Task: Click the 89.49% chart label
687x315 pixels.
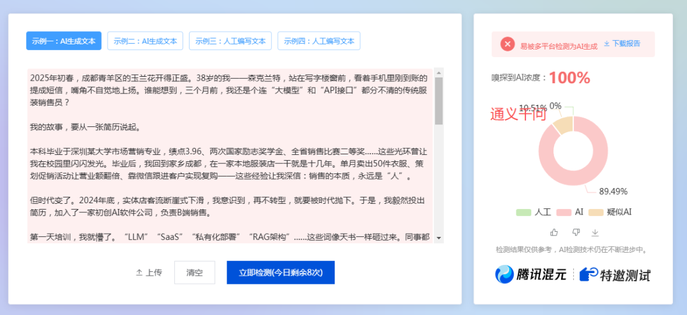Action: pyautogui.click(x=613, y=191)
